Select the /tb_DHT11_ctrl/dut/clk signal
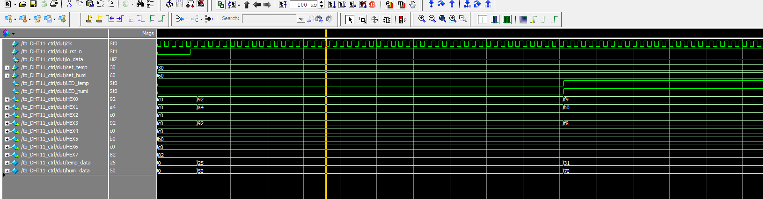Screen dimensions: 763x199 pyautogui.click(x=46, y=43)
